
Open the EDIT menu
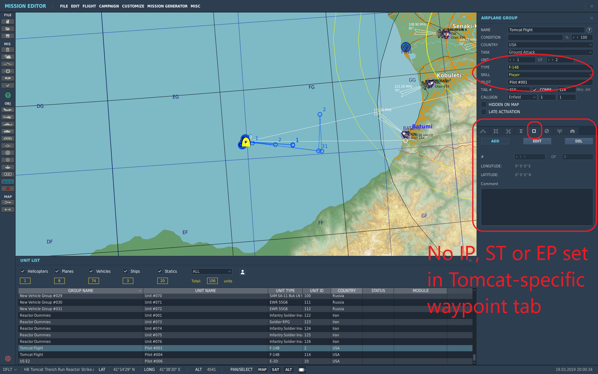[75, 6]
